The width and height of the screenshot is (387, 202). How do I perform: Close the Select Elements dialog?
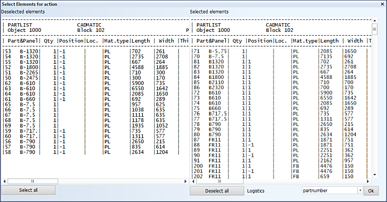coord(382,4)
